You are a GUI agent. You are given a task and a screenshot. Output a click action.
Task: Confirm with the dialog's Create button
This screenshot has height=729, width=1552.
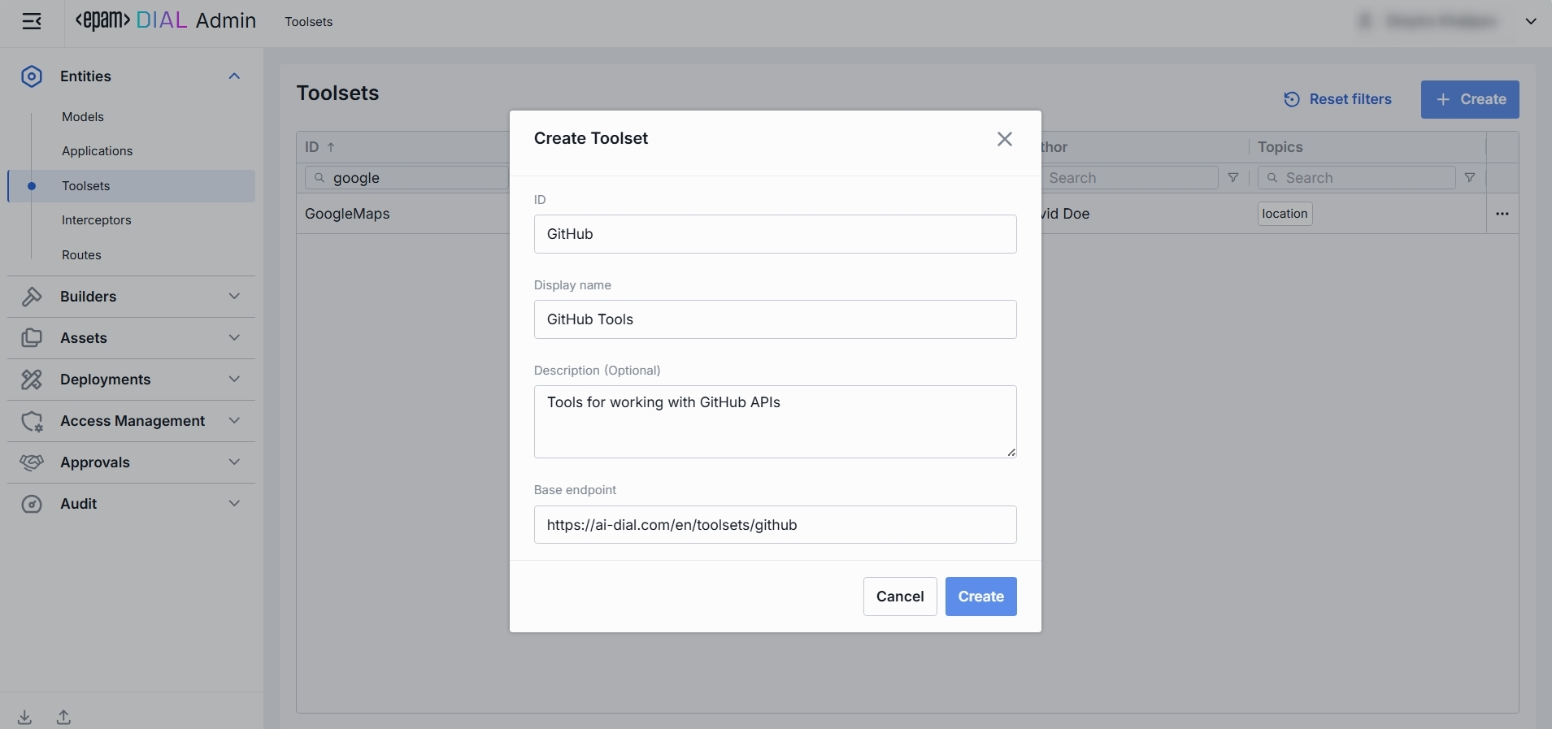click(980, 597)
